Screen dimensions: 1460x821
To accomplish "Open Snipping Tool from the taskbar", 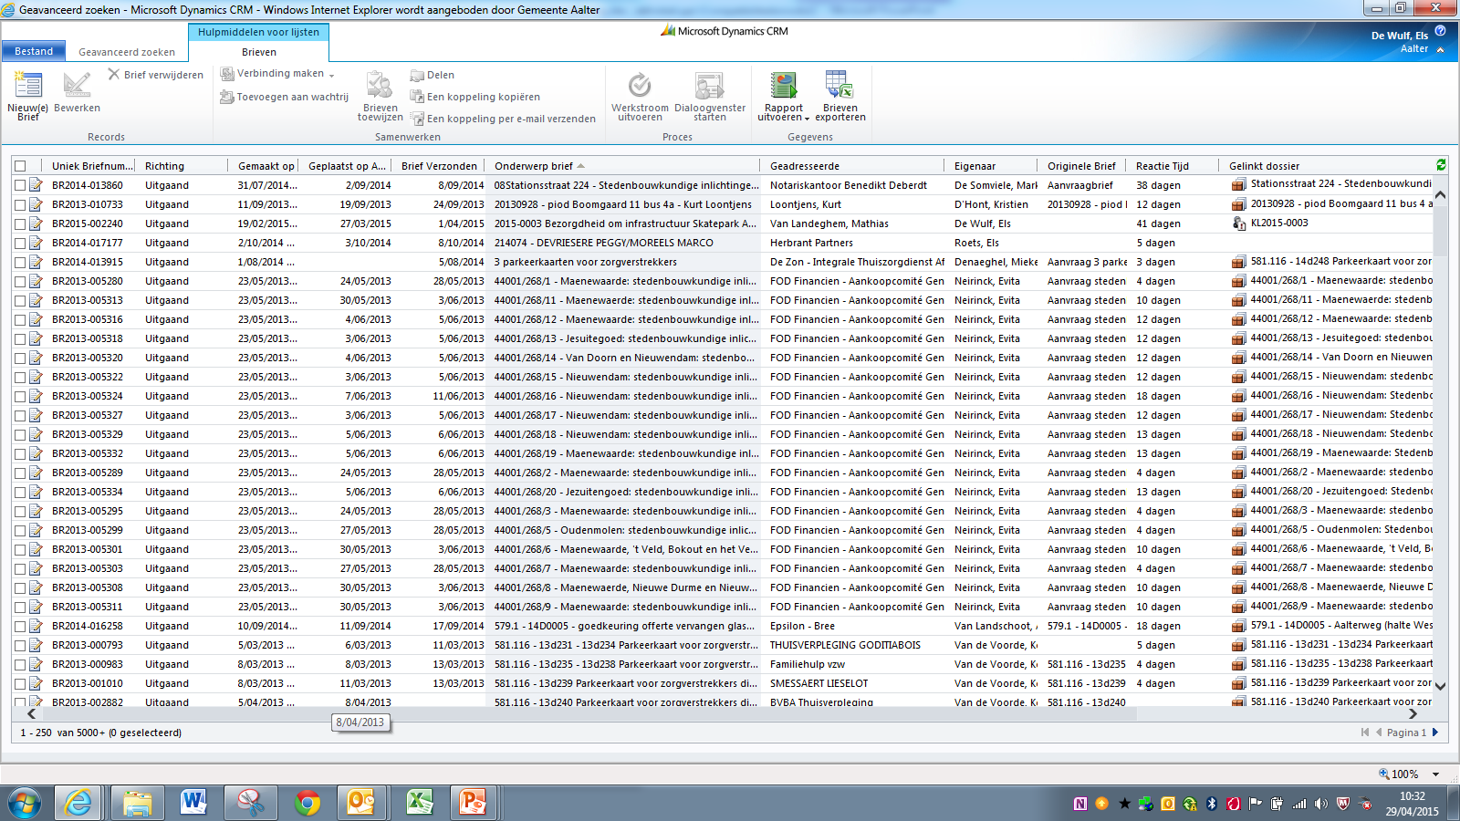I will 250,803.
